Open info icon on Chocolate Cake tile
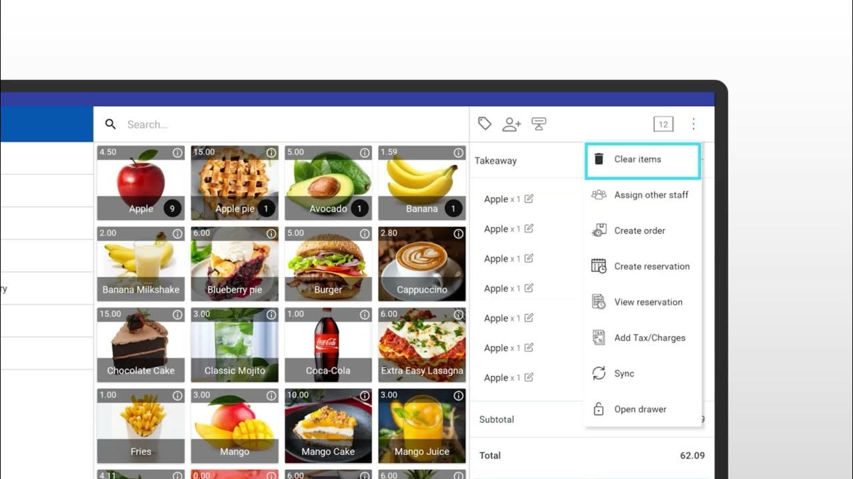The image size is (853, 479). [x=177, y=315]
